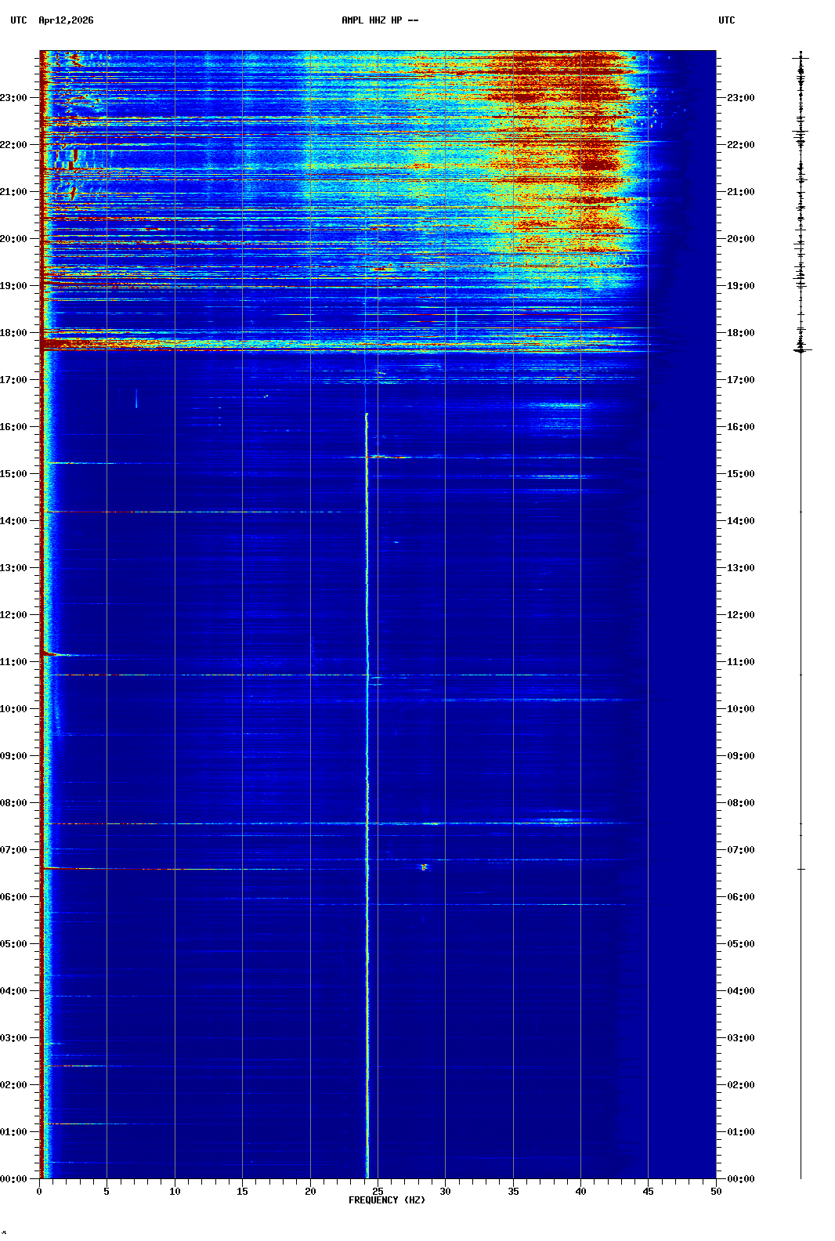Image resolution: width=835 pixels, height=1241 pixels.
Task: Select the 12:00 tick on left axis
Action: click(13, 615)
